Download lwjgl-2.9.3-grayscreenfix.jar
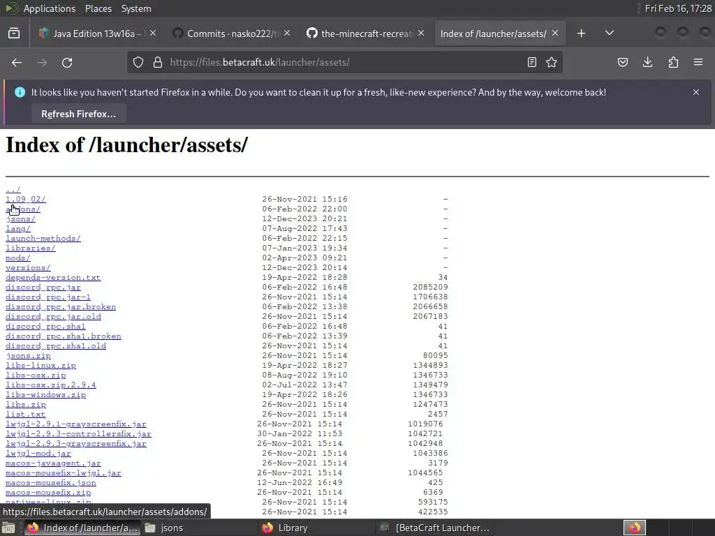This screenshot has width=715, height=536. [x=75, y=444]
